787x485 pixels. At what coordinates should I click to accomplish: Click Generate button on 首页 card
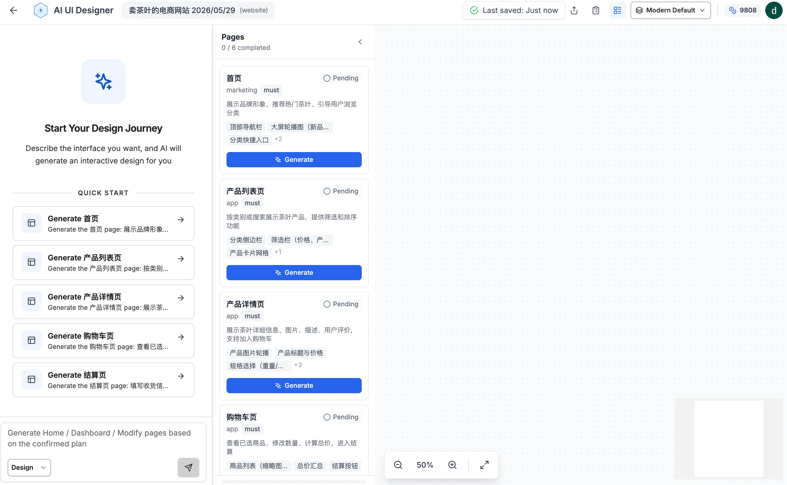(x=294, y=159)
